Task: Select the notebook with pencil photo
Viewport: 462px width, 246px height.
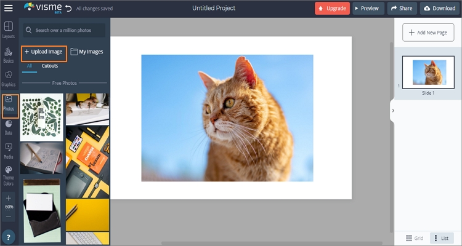Action: pyautogui.click(x=41, y=158)
